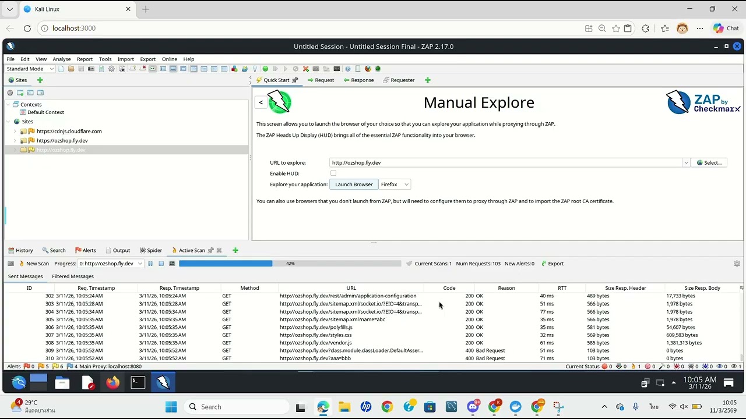Click the New Session toolbar icon

[x=61, y=69]
